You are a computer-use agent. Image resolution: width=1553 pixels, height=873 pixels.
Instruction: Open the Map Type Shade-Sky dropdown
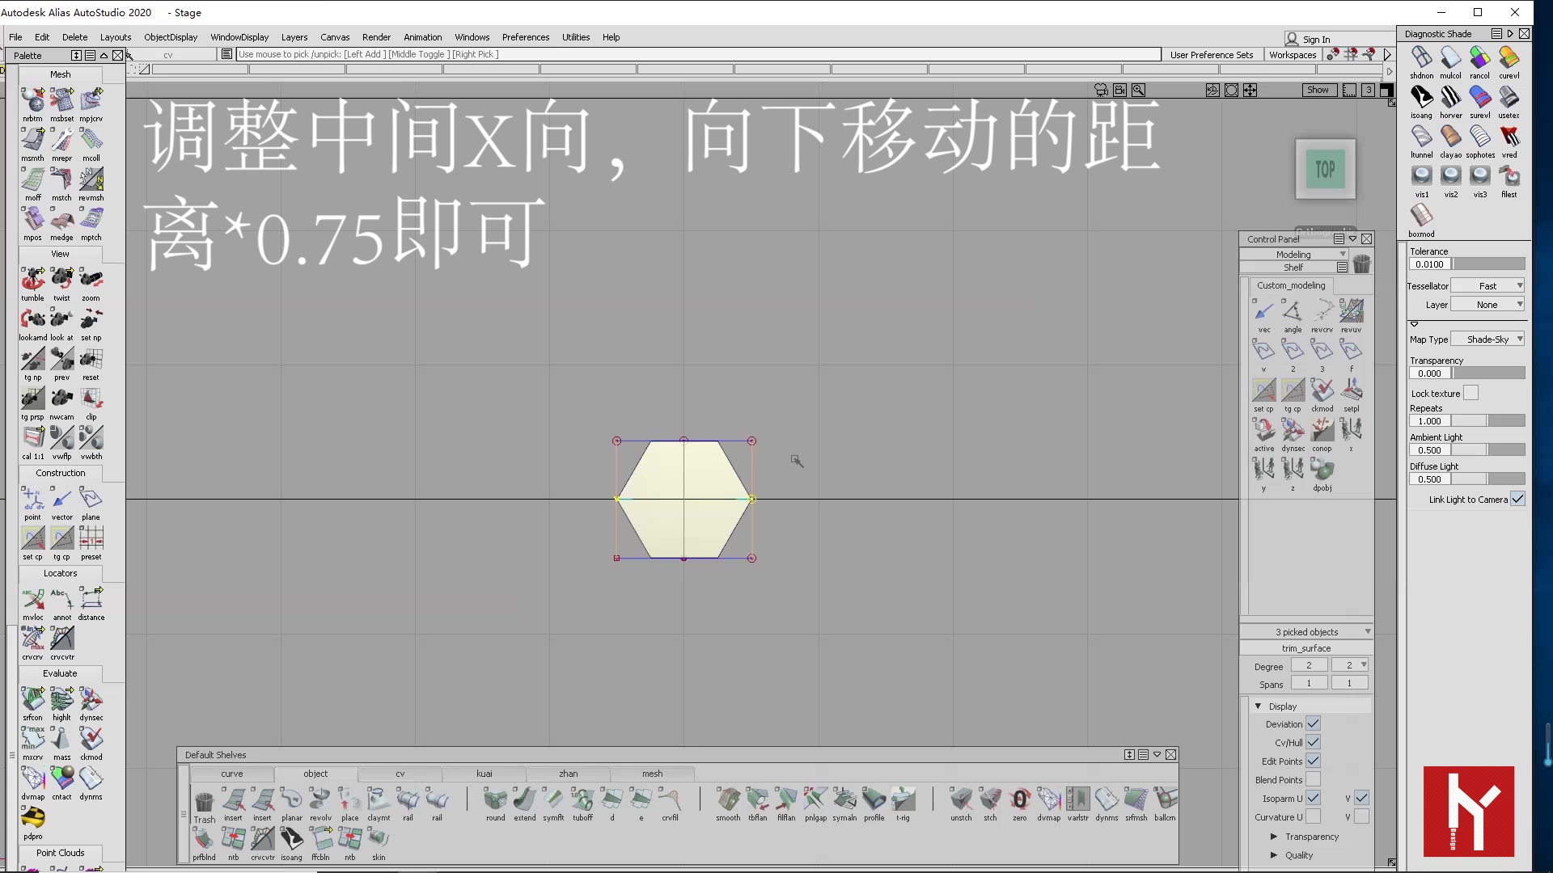click(x=1489, y=339)
